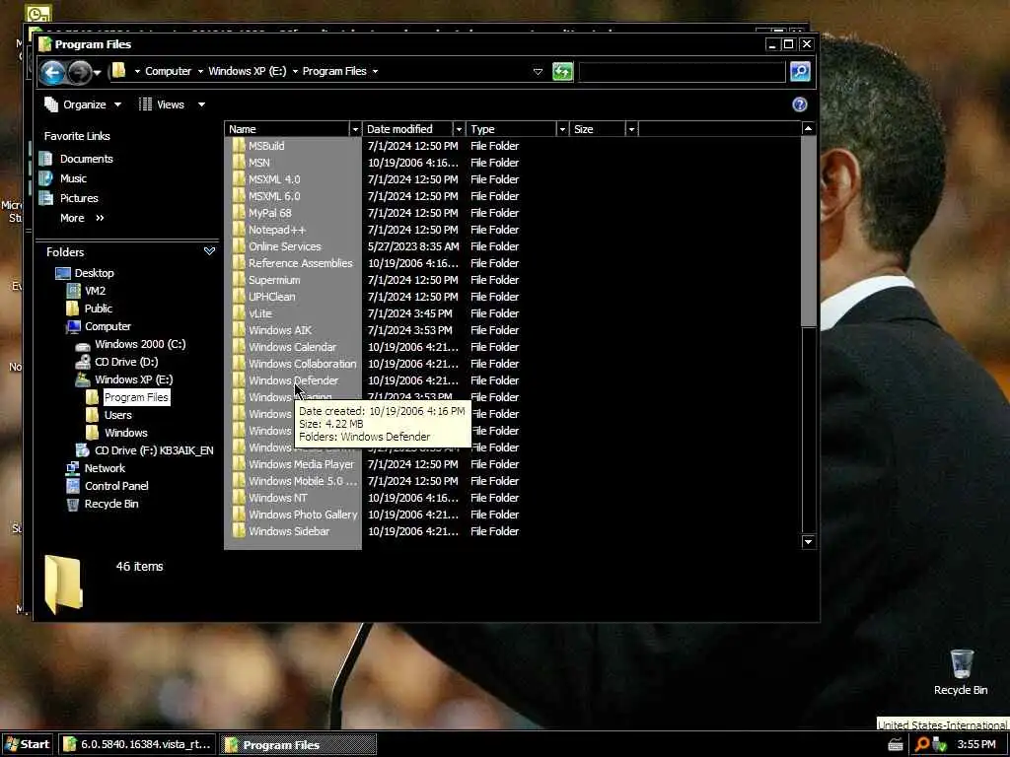Click the Views button
1010x757 pixels.
pyautogui.click(x=163, y=104)
